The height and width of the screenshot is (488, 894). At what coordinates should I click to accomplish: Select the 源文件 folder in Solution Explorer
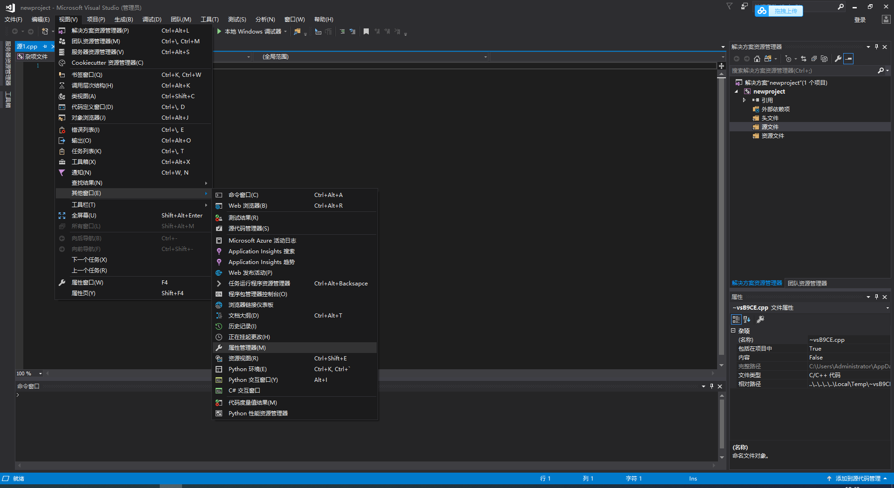770,127
